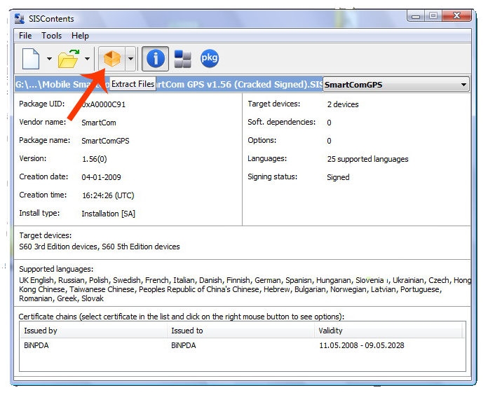Open the dropdown arrow beside New file icon
488x395 pixels.
49,58
